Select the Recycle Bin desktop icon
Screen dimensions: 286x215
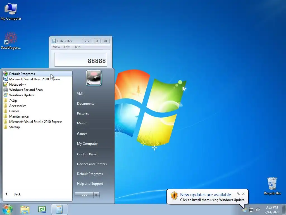click(272, 186)
